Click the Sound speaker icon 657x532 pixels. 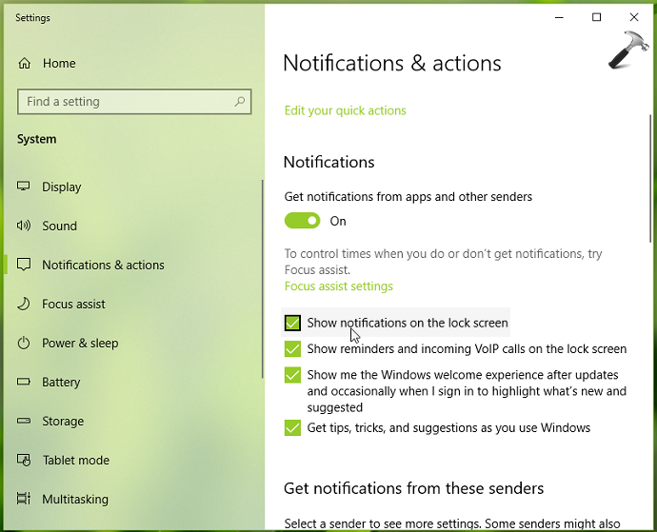click(24, 226)
